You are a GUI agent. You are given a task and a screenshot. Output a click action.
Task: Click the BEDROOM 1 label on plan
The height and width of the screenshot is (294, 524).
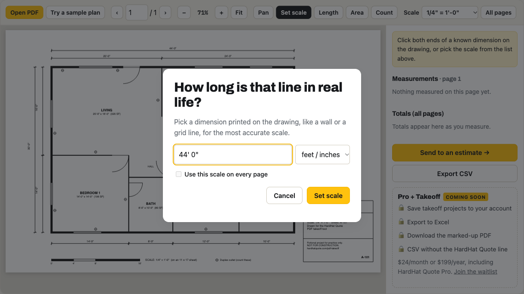click(x=90, y=193)
